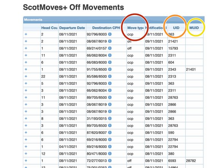Screen dimensions: 224x168
Task: Select UID value 590
Action: (x=171, y=132)
